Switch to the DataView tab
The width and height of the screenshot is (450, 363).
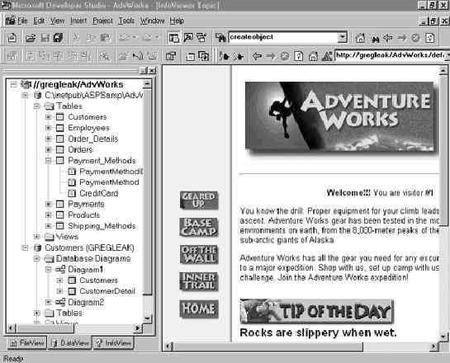70,342
